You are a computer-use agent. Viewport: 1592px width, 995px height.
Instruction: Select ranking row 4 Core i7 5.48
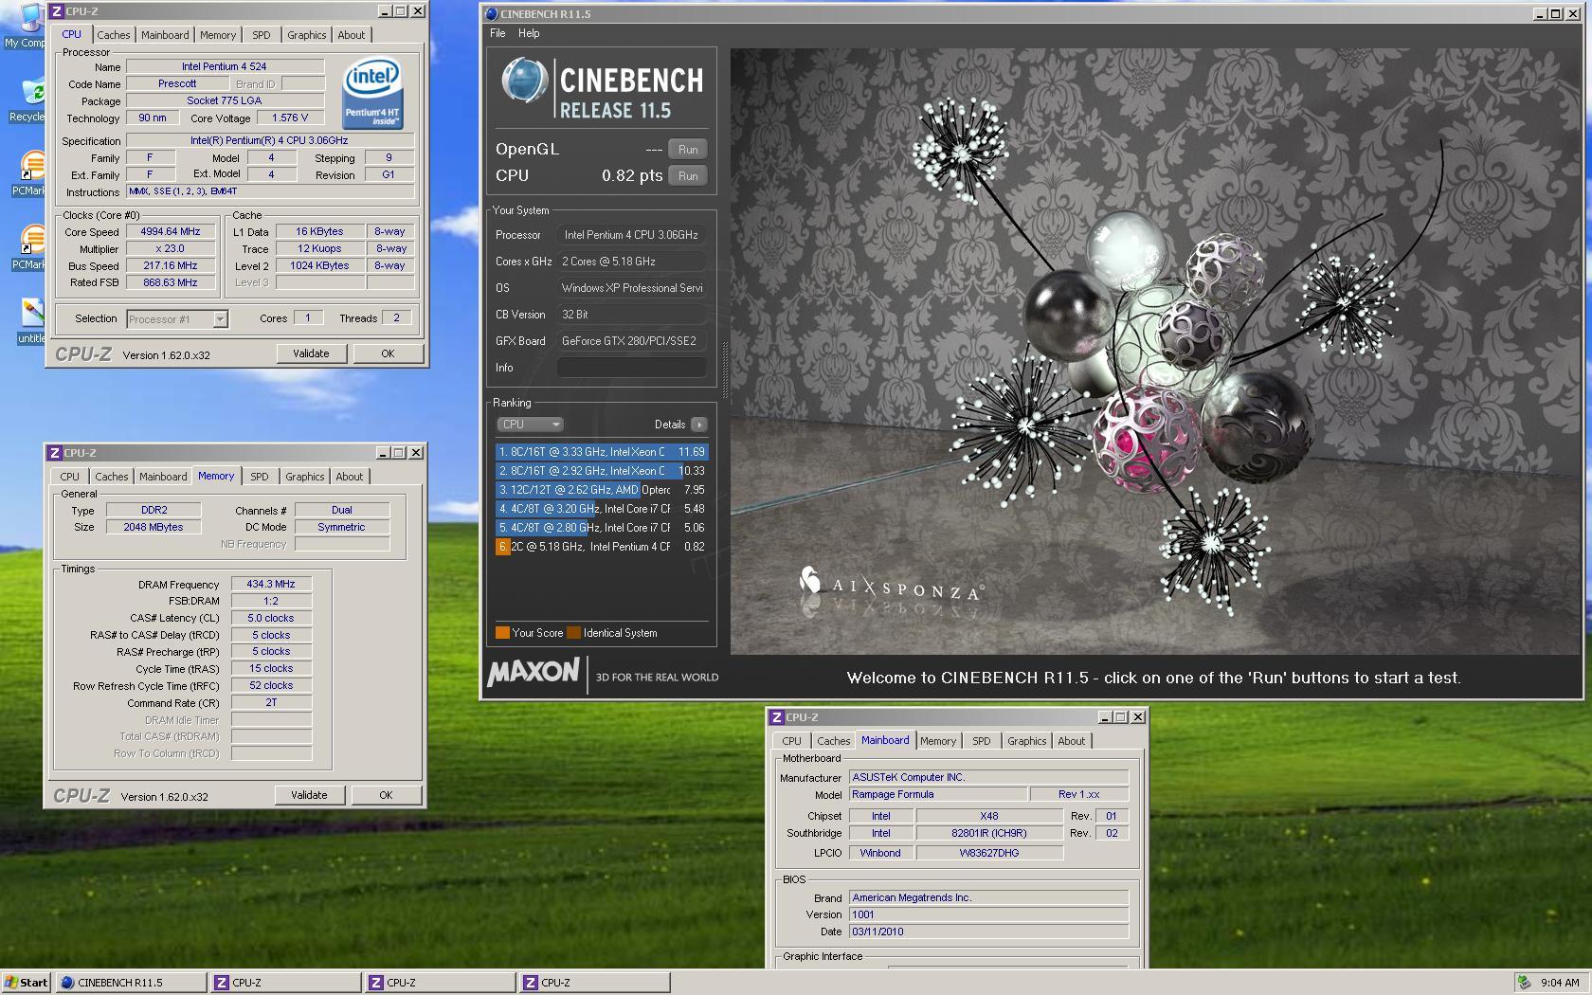[602, 509]
